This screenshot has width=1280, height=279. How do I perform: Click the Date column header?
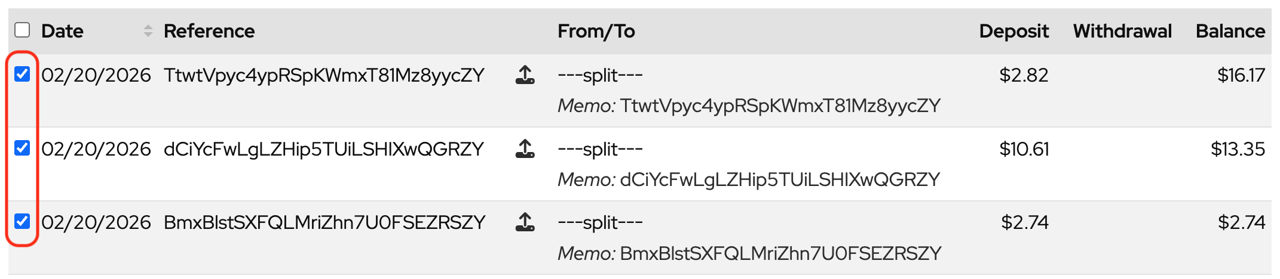tap(62, 31)
